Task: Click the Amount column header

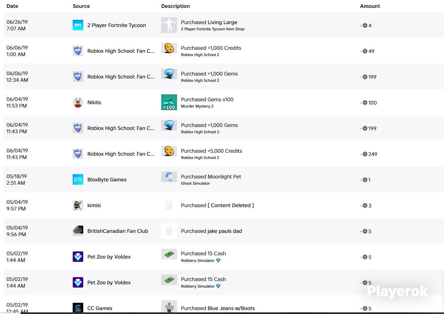Action: tap(370, 6)
